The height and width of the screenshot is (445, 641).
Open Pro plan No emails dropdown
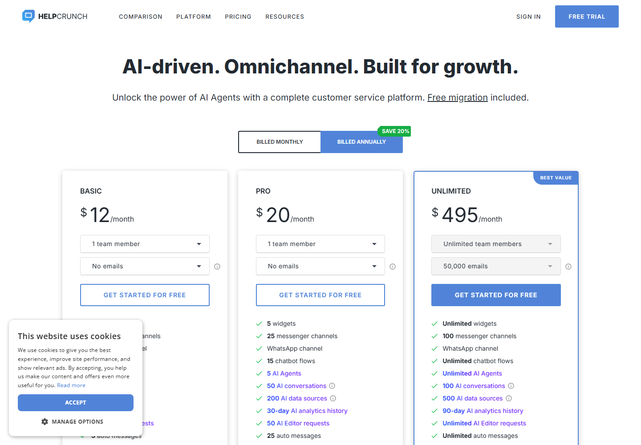coord(320,266)
